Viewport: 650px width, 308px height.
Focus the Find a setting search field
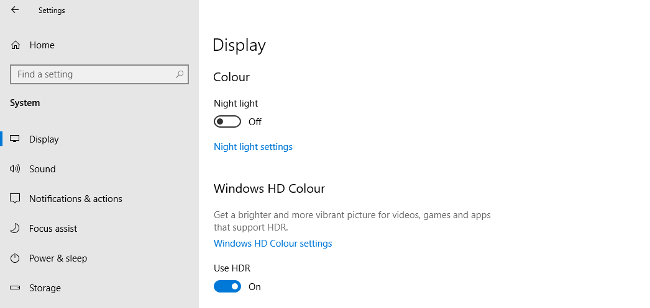tap(93, 74)
